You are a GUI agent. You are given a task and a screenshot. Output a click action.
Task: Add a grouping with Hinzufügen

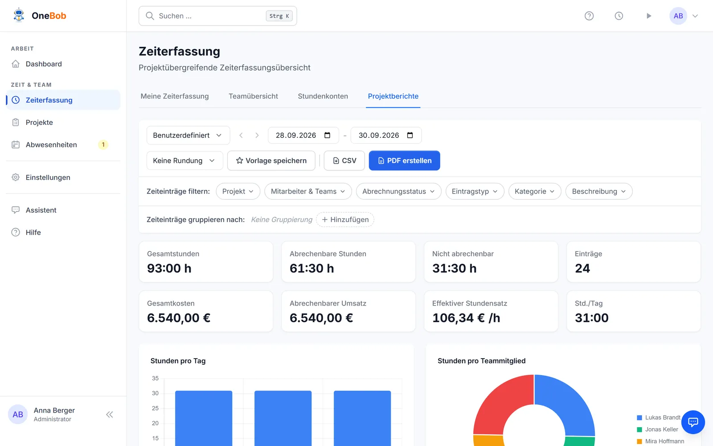coord(345,219)
